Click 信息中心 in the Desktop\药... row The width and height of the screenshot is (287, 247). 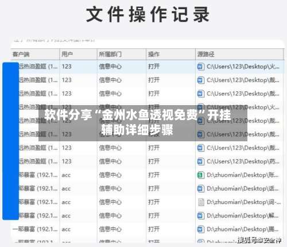(110, 161)
